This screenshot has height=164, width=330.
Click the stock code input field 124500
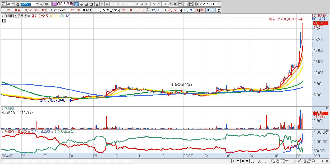pyautogui.click(x=28, y=4)
